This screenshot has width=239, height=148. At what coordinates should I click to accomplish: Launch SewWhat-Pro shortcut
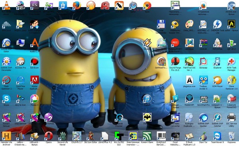coord(203,99)
